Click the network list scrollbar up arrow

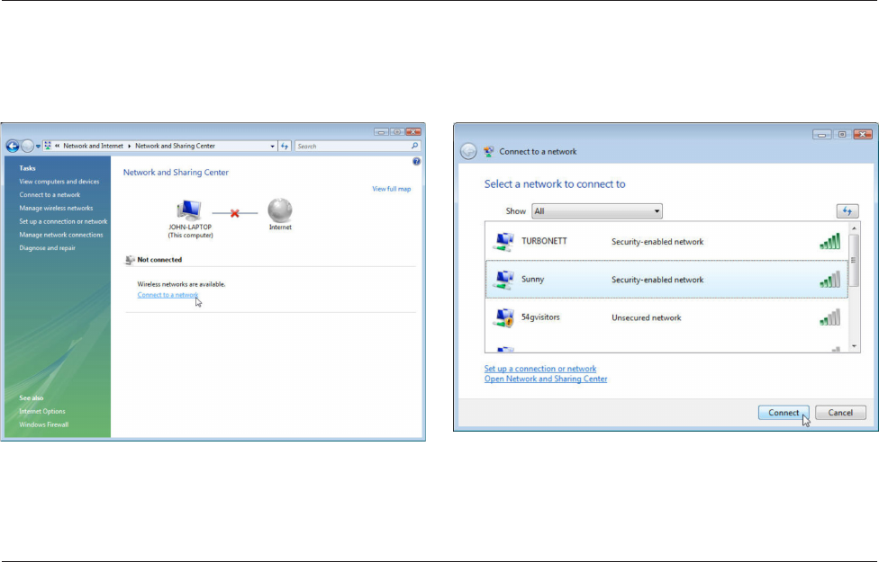coord(855,227)
